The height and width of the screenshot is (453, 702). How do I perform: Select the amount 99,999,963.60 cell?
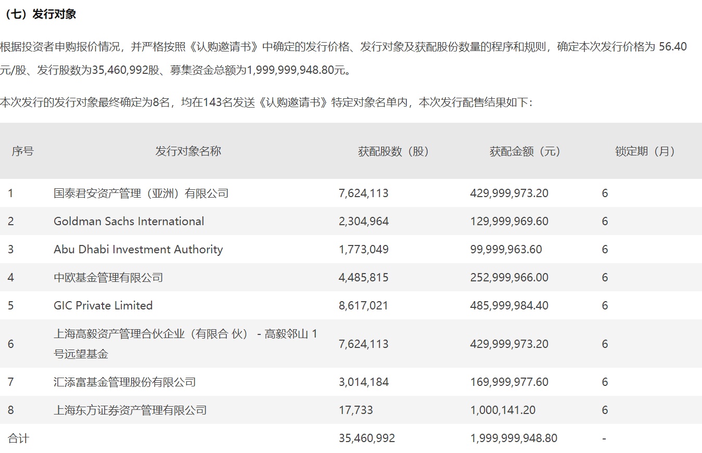coord(506,250)
